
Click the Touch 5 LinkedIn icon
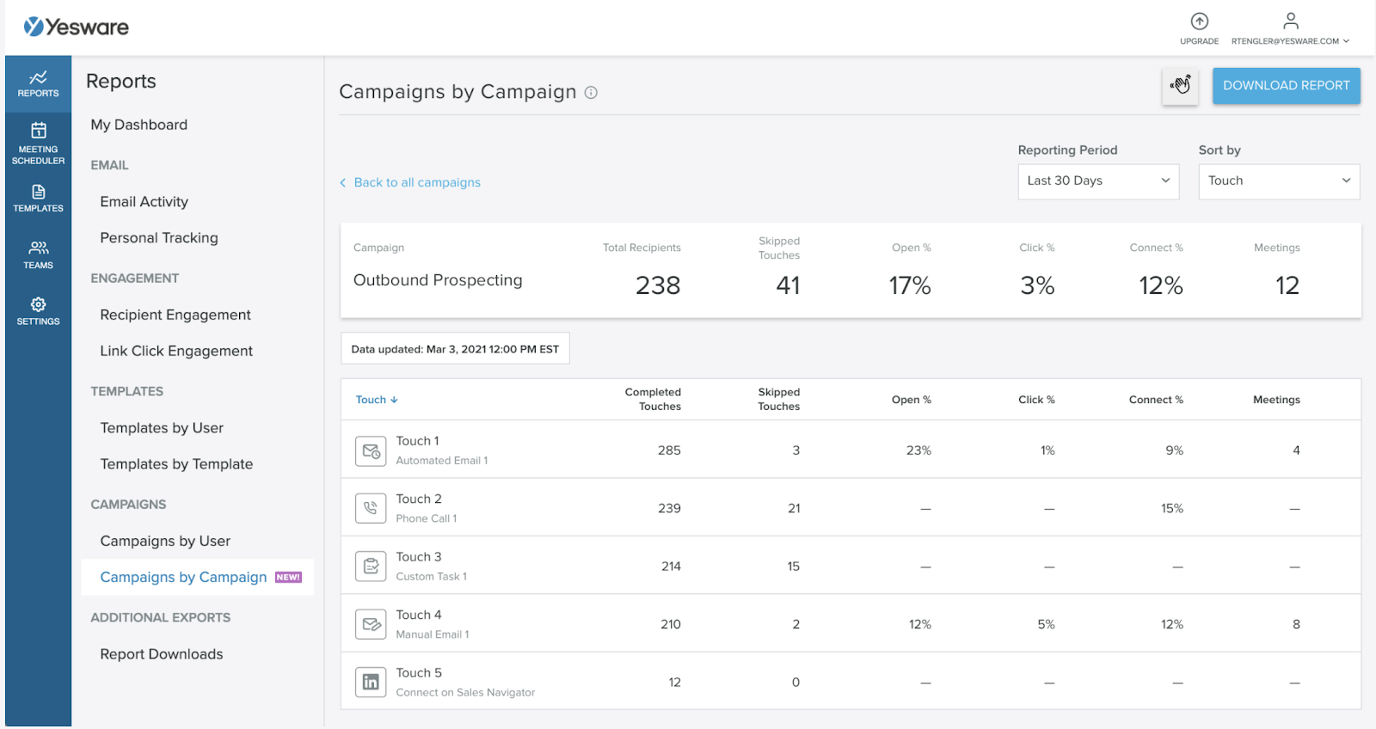371,683
